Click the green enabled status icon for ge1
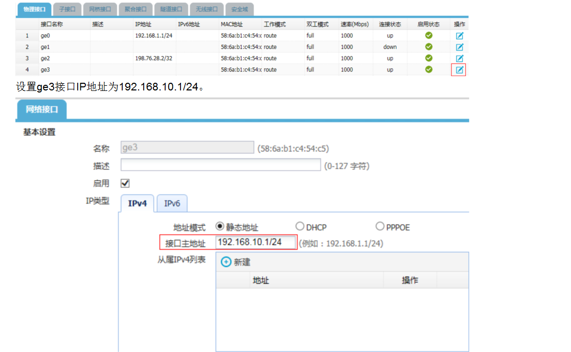 pyautogui.click(x=429, y=46)
